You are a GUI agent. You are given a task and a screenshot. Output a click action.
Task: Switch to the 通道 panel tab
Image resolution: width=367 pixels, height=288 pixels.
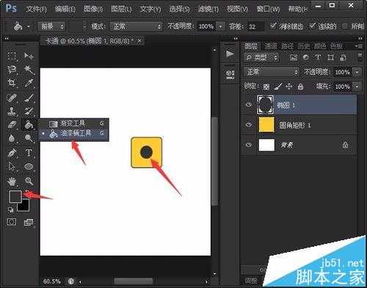[271, 46]
